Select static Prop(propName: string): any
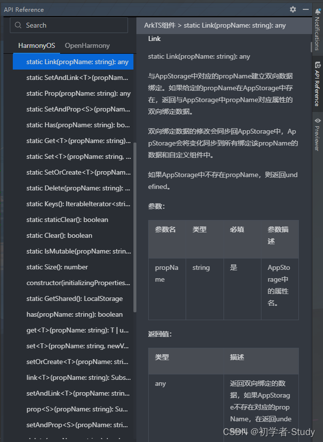 73,93
